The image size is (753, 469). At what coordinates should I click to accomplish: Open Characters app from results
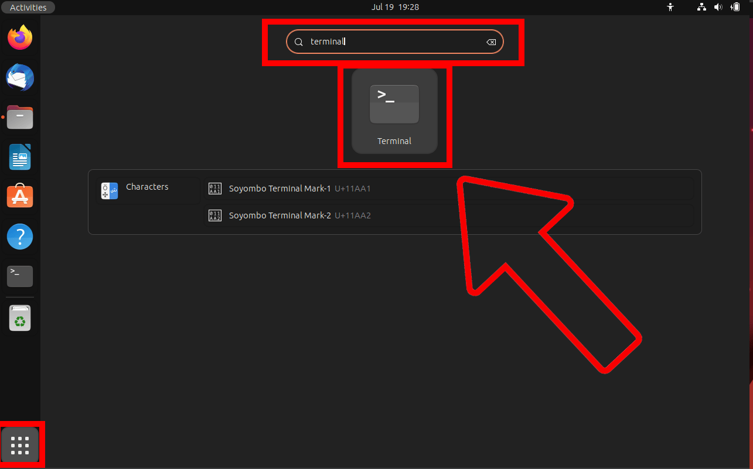(147, 186)
